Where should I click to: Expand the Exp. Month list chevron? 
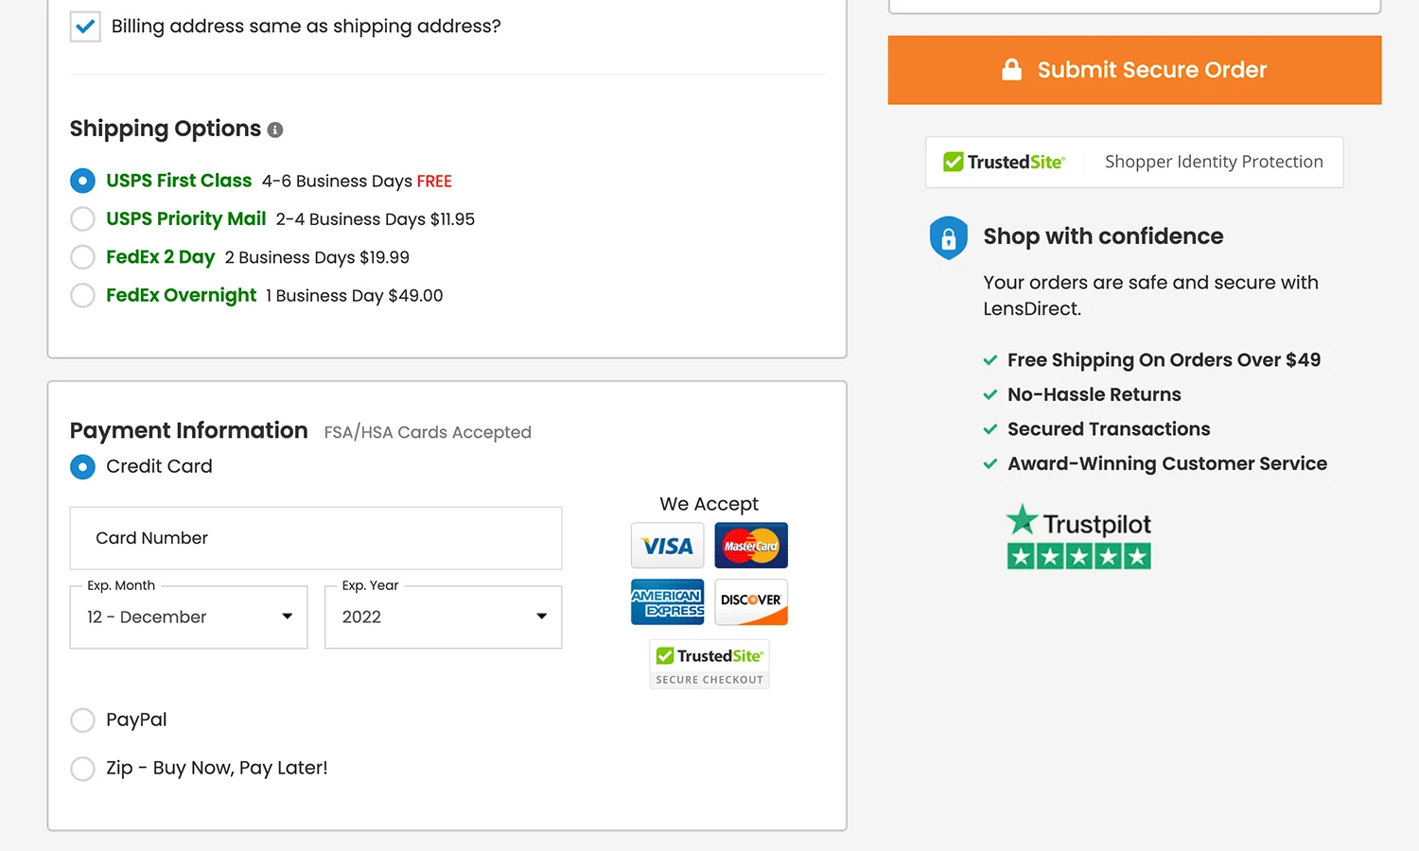tap(287, 617)
